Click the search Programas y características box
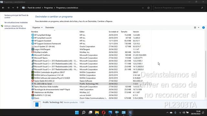Viewport: 207px width, 116px height. (x=179, y=8)
